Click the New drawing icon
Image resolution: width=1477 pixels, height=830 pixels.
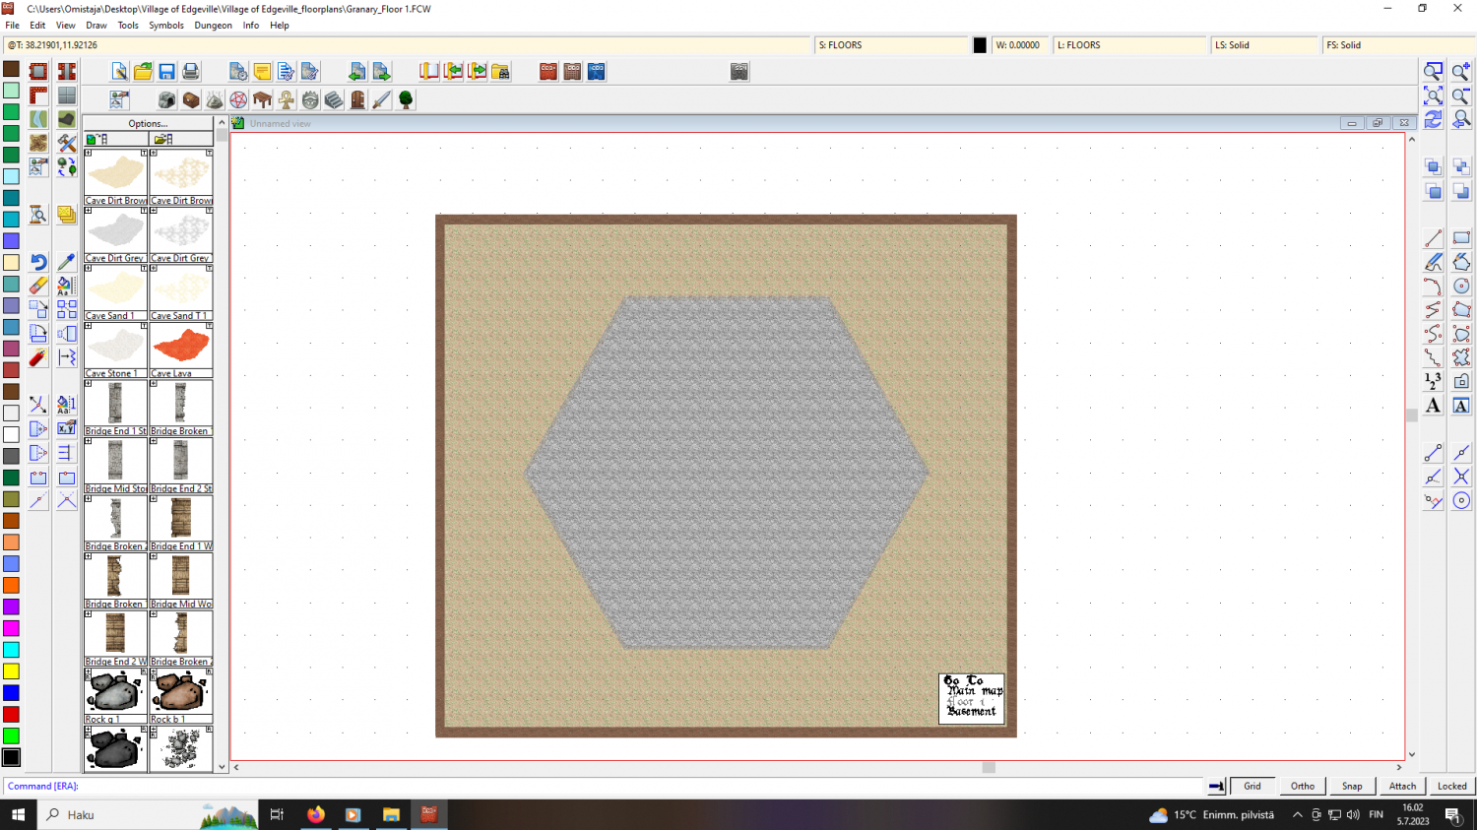119,72
